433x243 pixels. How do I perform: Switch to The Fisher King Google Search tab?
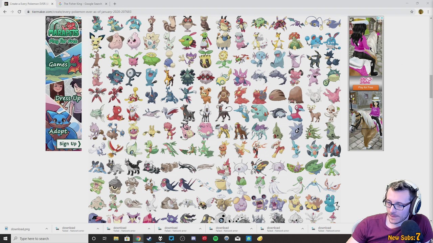83,4
